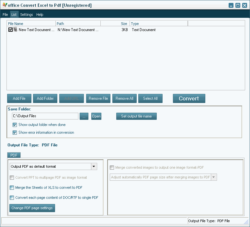Screen dimensions: 250x227
Task: Click the text document file icon in list
Action: pos(15,30)
